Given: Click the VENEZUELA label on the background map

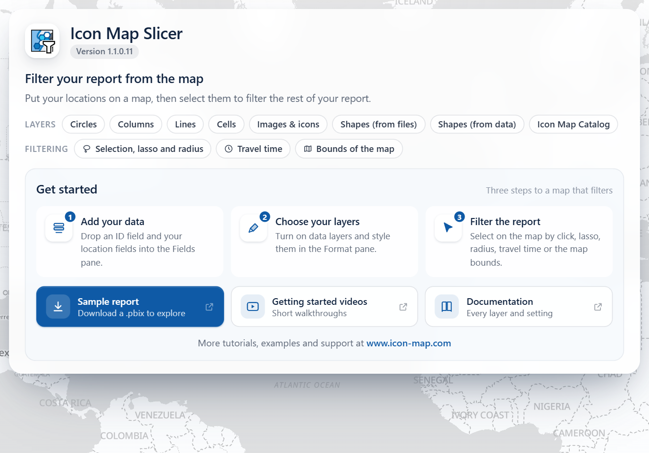Looking at the screenshot, I should 160,415.
